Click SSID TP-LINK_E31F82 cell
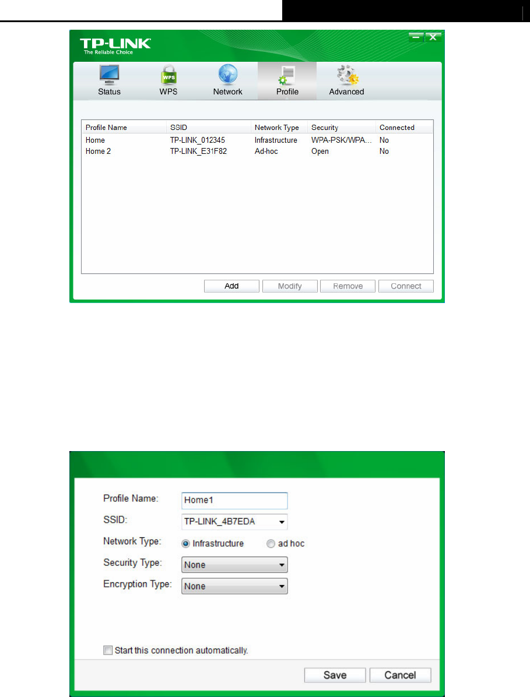This screenshot has height=697, width=530. tap(198, 151)
